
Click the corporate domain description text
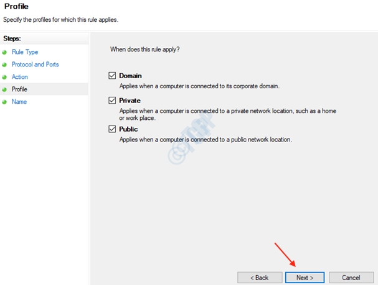click(199, 86)
